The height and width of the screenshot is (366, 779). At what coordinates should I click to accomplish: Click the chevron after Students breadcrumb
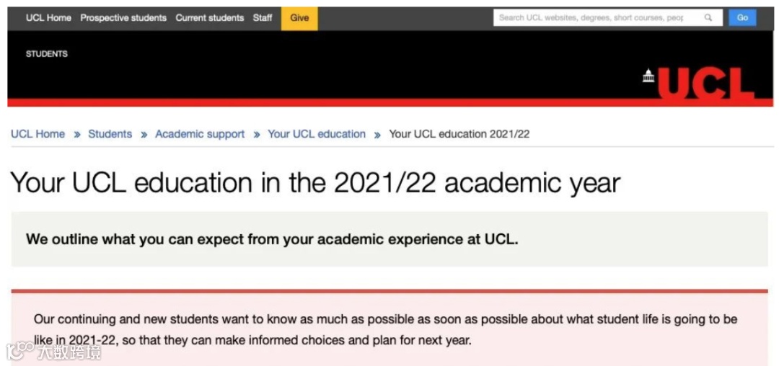click(144, 135)
